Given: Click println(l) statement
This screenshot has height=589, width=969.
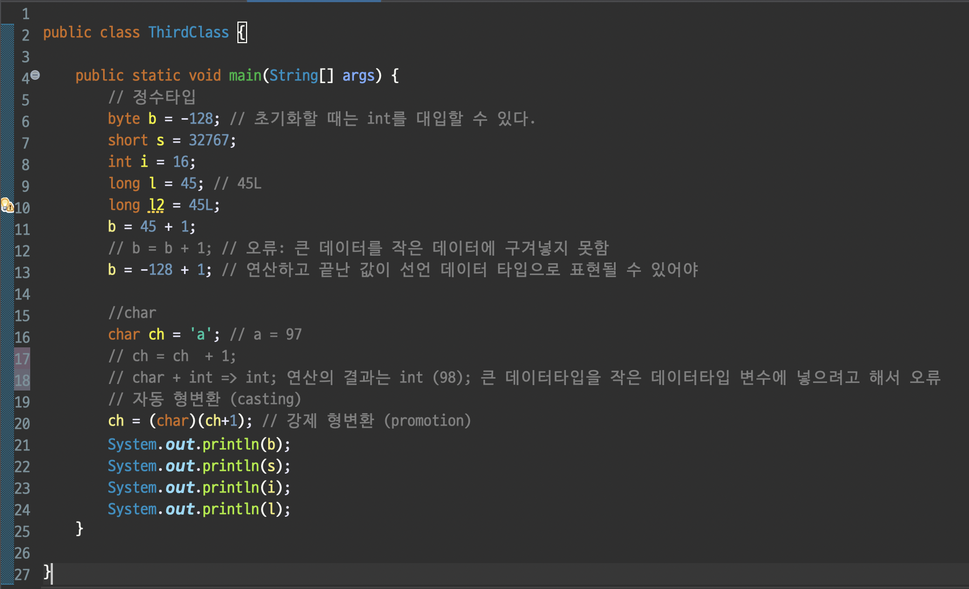Looking at the screenshot, I should coord(199,509).
